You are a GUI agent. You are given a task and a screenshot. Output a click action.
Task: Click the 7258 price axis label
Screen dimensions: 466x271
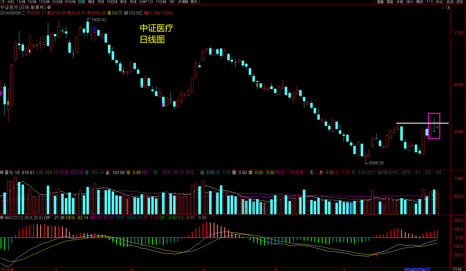(x=459, y=33)
